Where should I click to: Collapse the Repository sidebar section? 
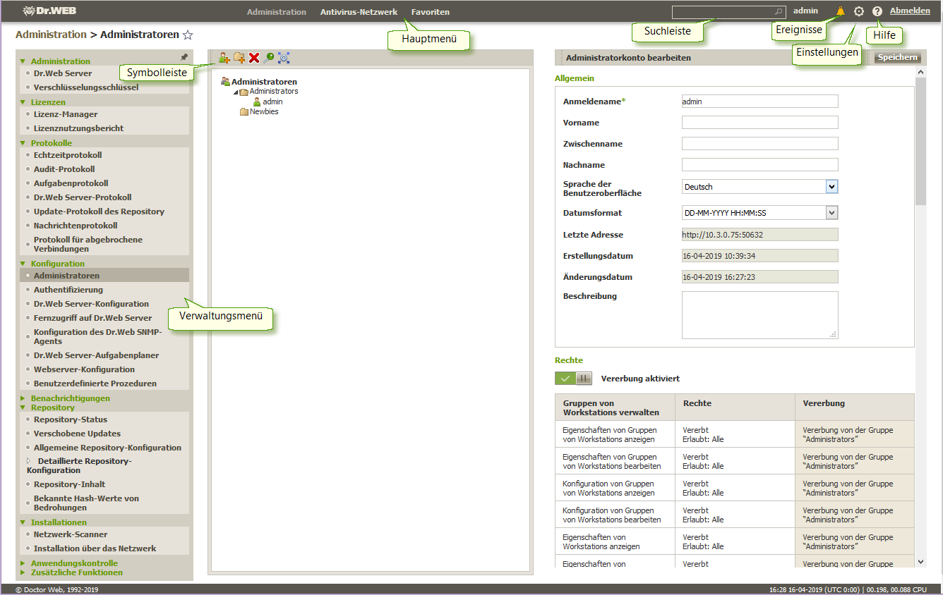(x=23, y=407)
